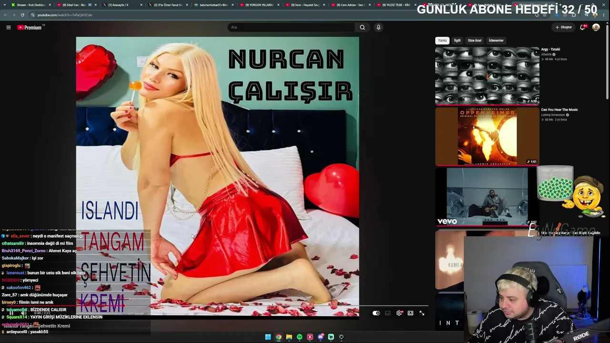Switch to the Cem Adrian browser tab
The height and width of the screenshot is (343, 610).
350,5
